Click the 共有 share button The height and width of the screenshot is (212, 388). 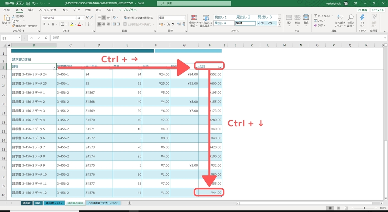click(362, 10)
